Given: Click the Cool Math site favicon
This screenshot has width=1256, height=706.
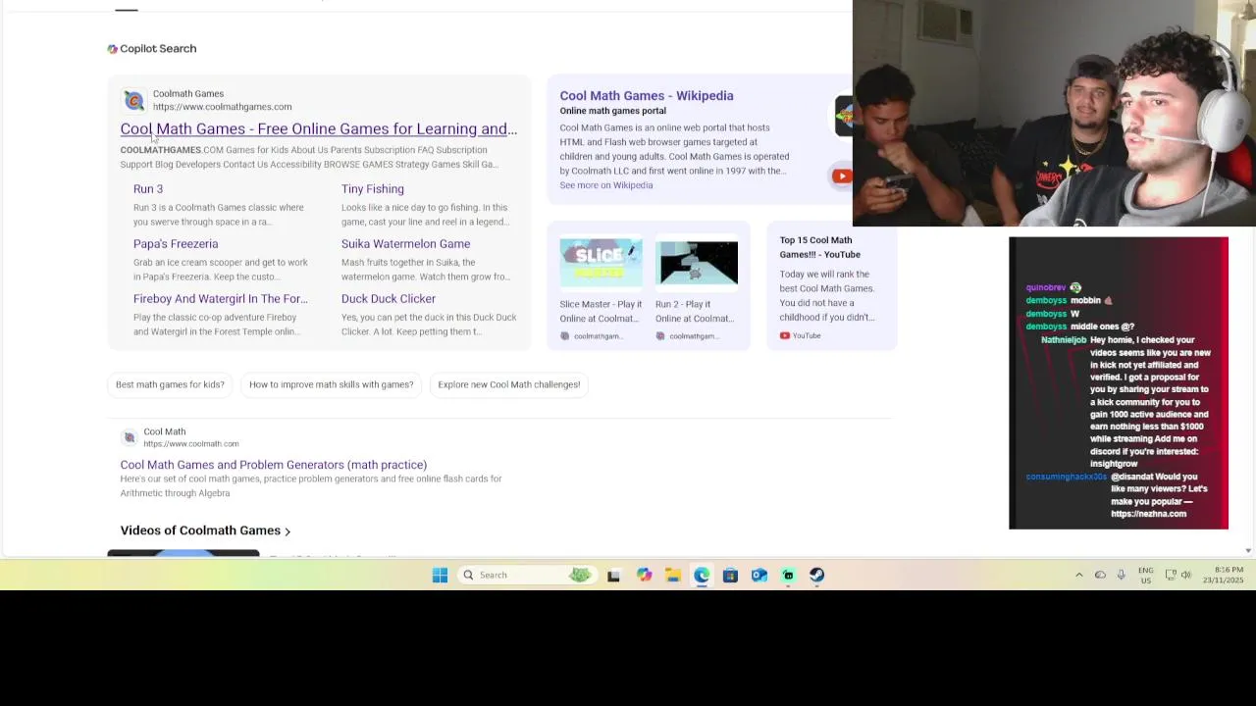Looking at the screenshot, I should [129, 437].
